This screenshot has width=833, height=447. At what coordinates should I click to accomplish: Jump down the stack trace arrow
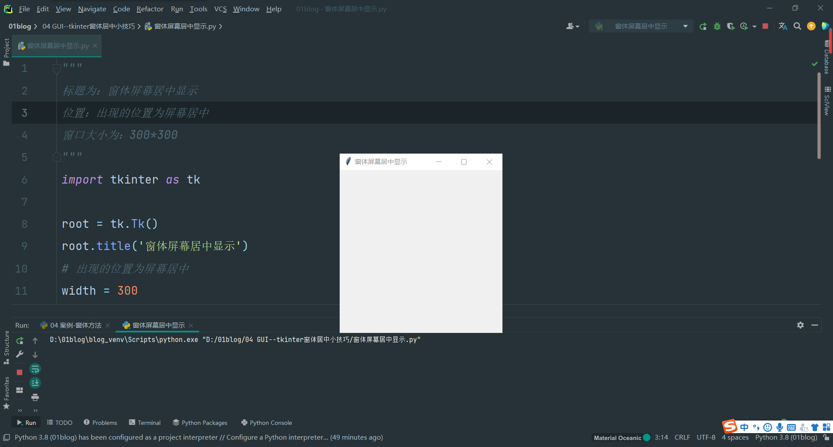pos(35,355)
